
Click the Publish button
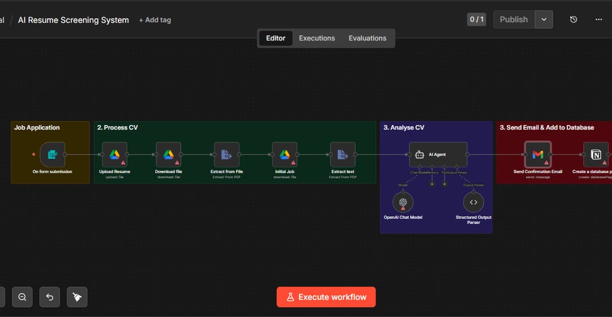[513, 20]
